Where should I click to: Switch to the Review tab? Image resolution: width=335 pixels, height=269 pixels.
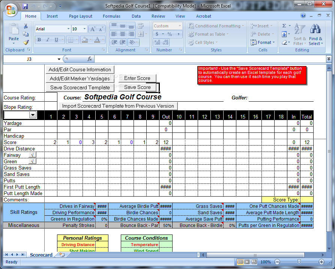tap(158, 16)
